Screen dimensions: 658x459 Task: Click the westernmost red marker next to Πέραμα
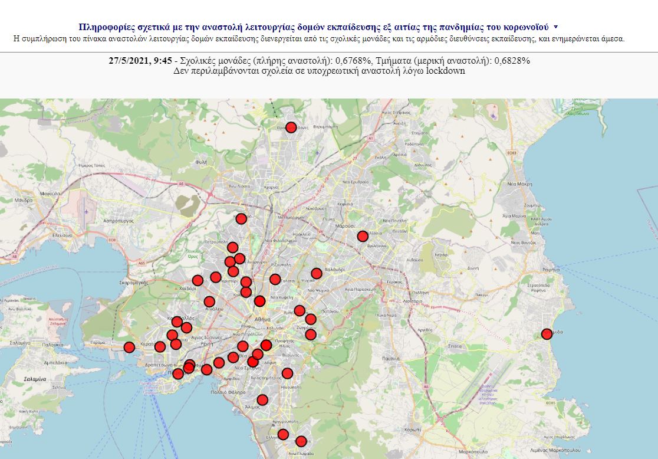coord(129,347)
